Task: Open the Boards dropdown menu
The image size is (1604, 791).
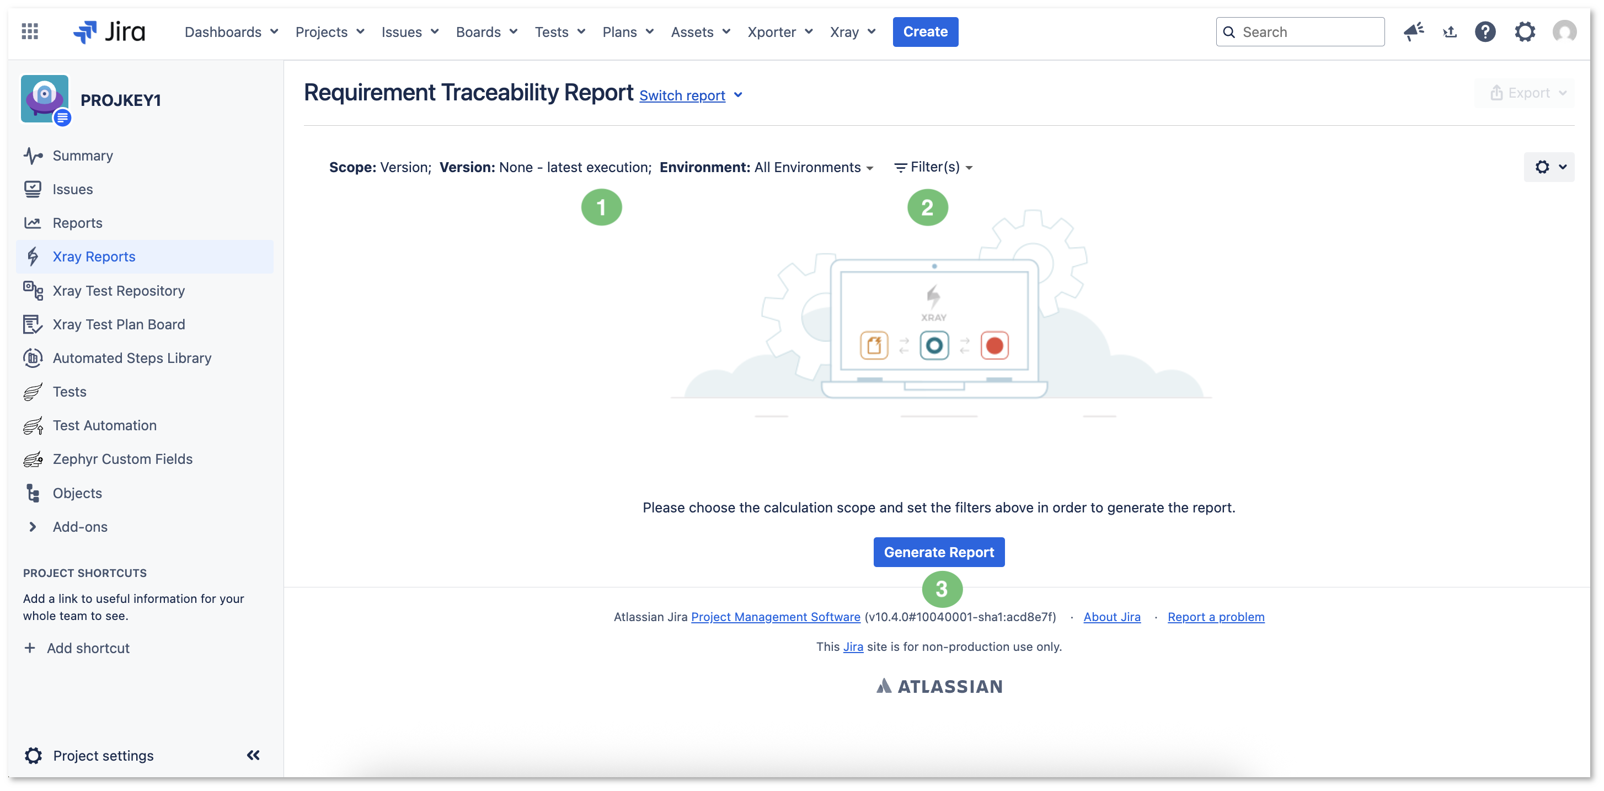Action: [486, 32]
